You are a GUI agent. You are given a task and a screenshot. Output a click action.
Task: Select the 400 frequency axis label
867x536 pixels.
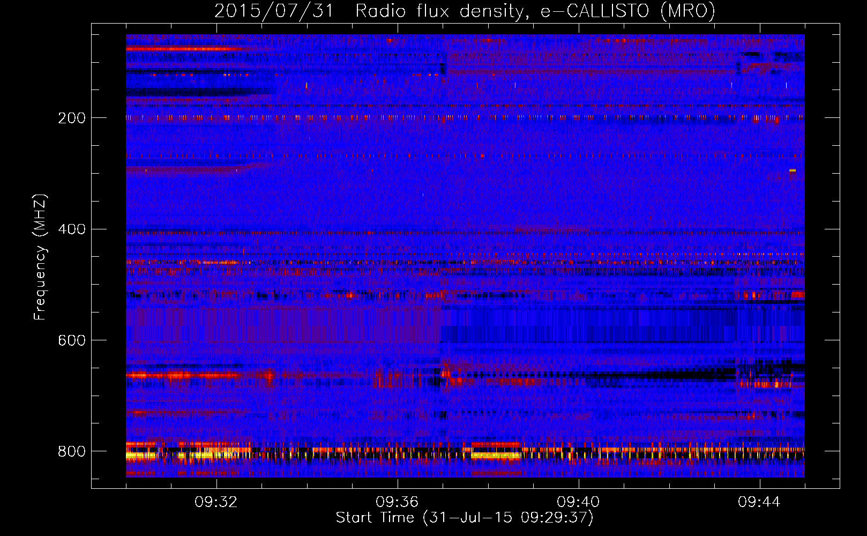point(71,229)
